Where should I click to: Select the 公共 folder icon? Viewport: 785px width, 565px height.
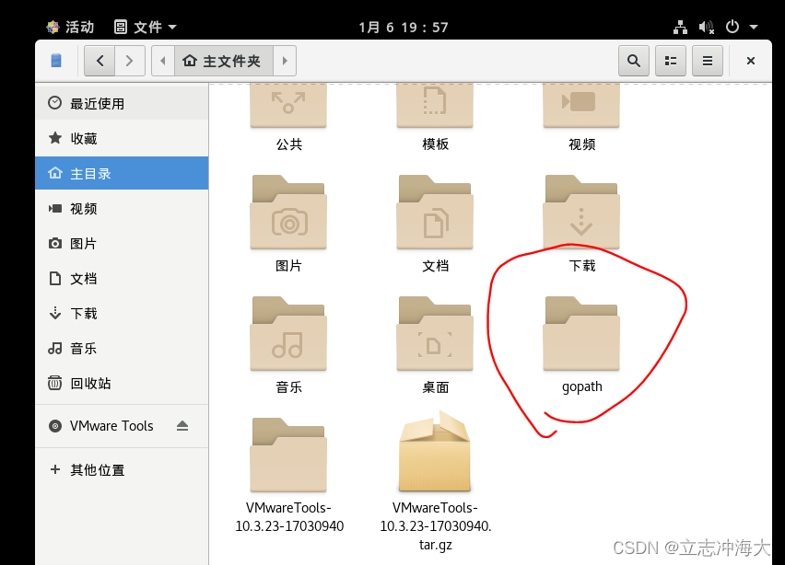coord(288,106)
